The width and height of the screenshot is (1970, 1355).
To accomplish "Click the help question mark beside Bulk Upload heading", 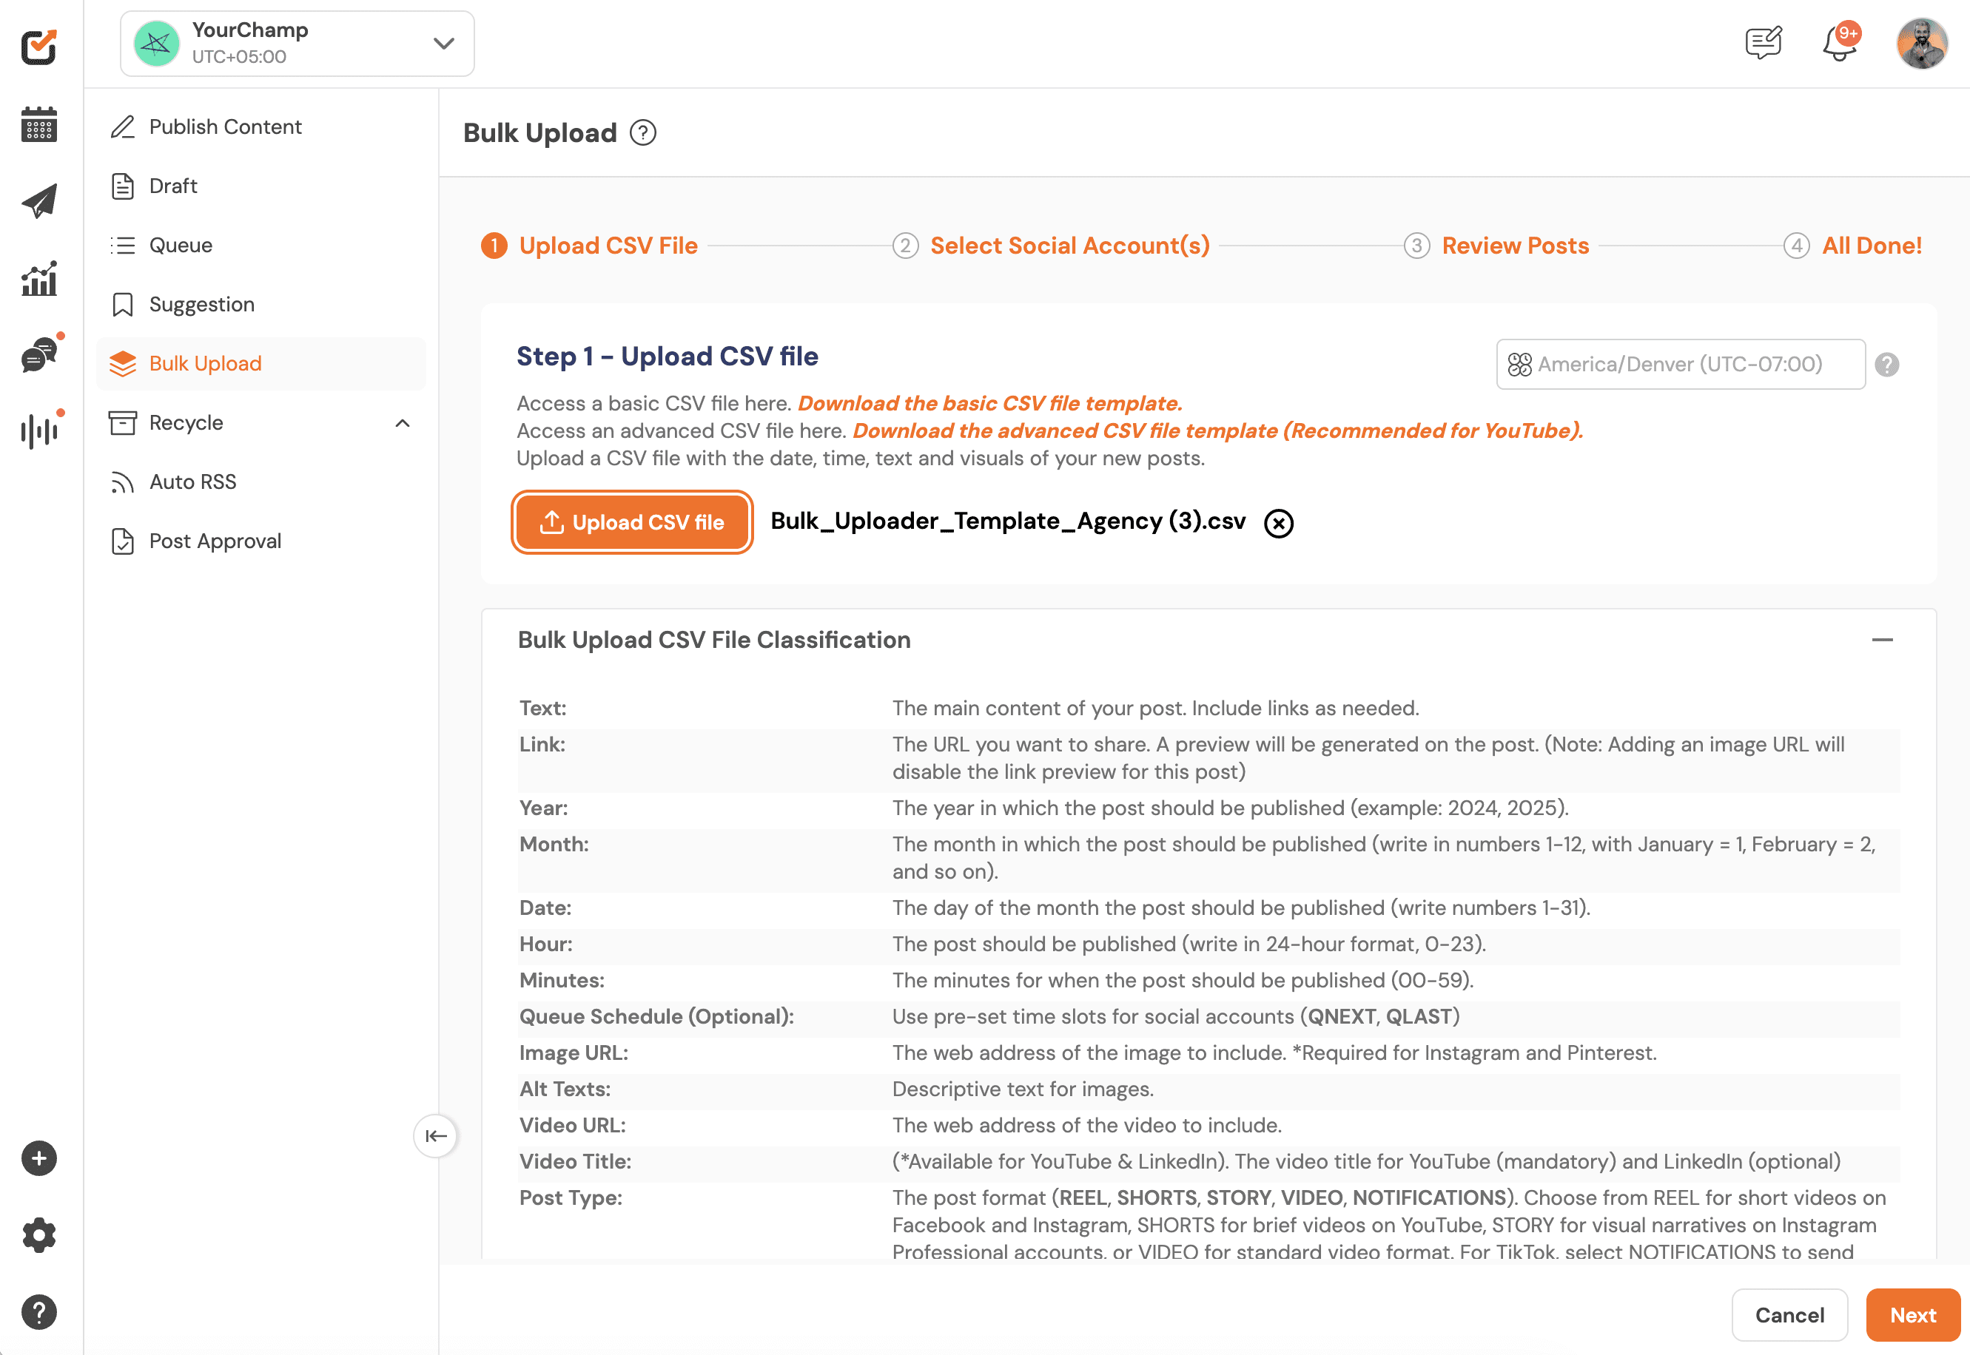I will pos(643,132).
